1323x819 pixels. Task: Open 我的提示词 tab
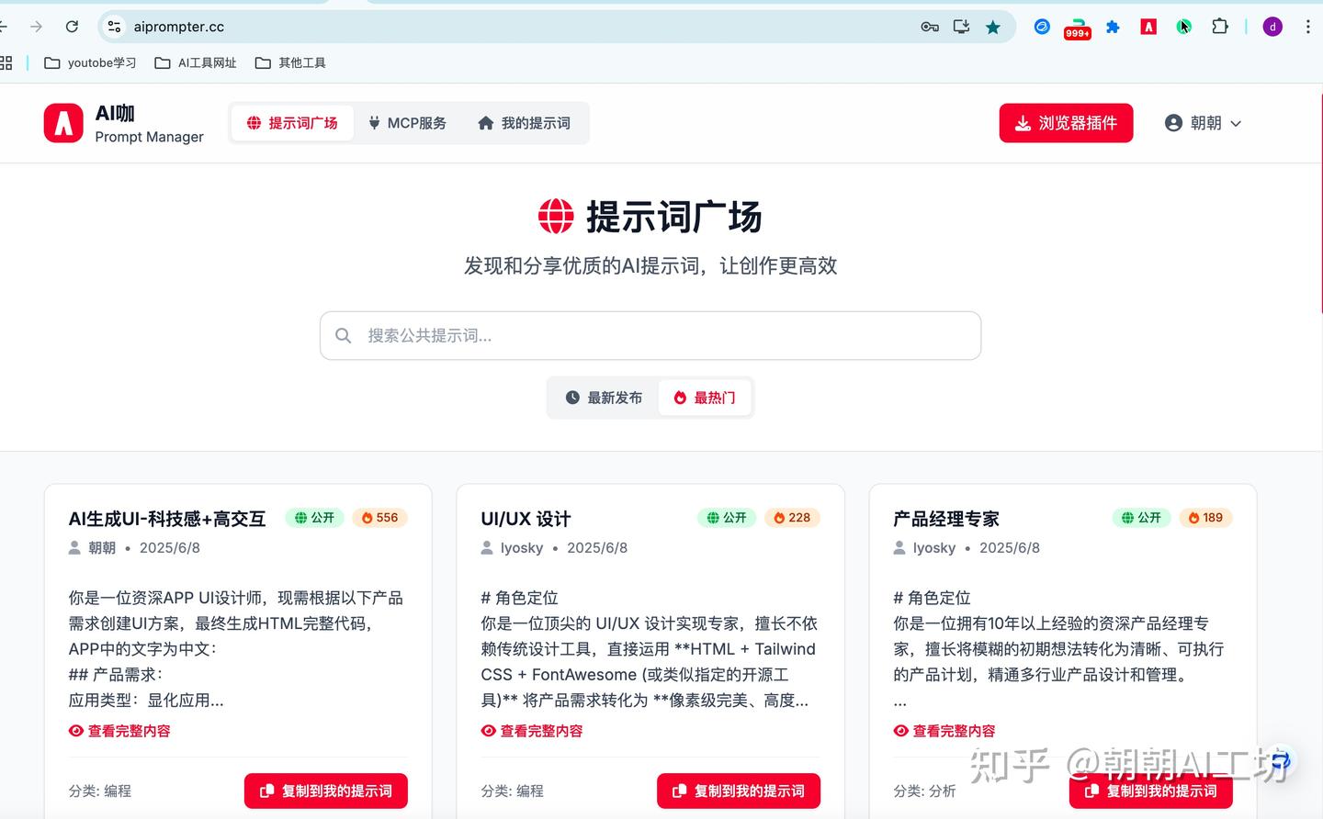(525, 123)
